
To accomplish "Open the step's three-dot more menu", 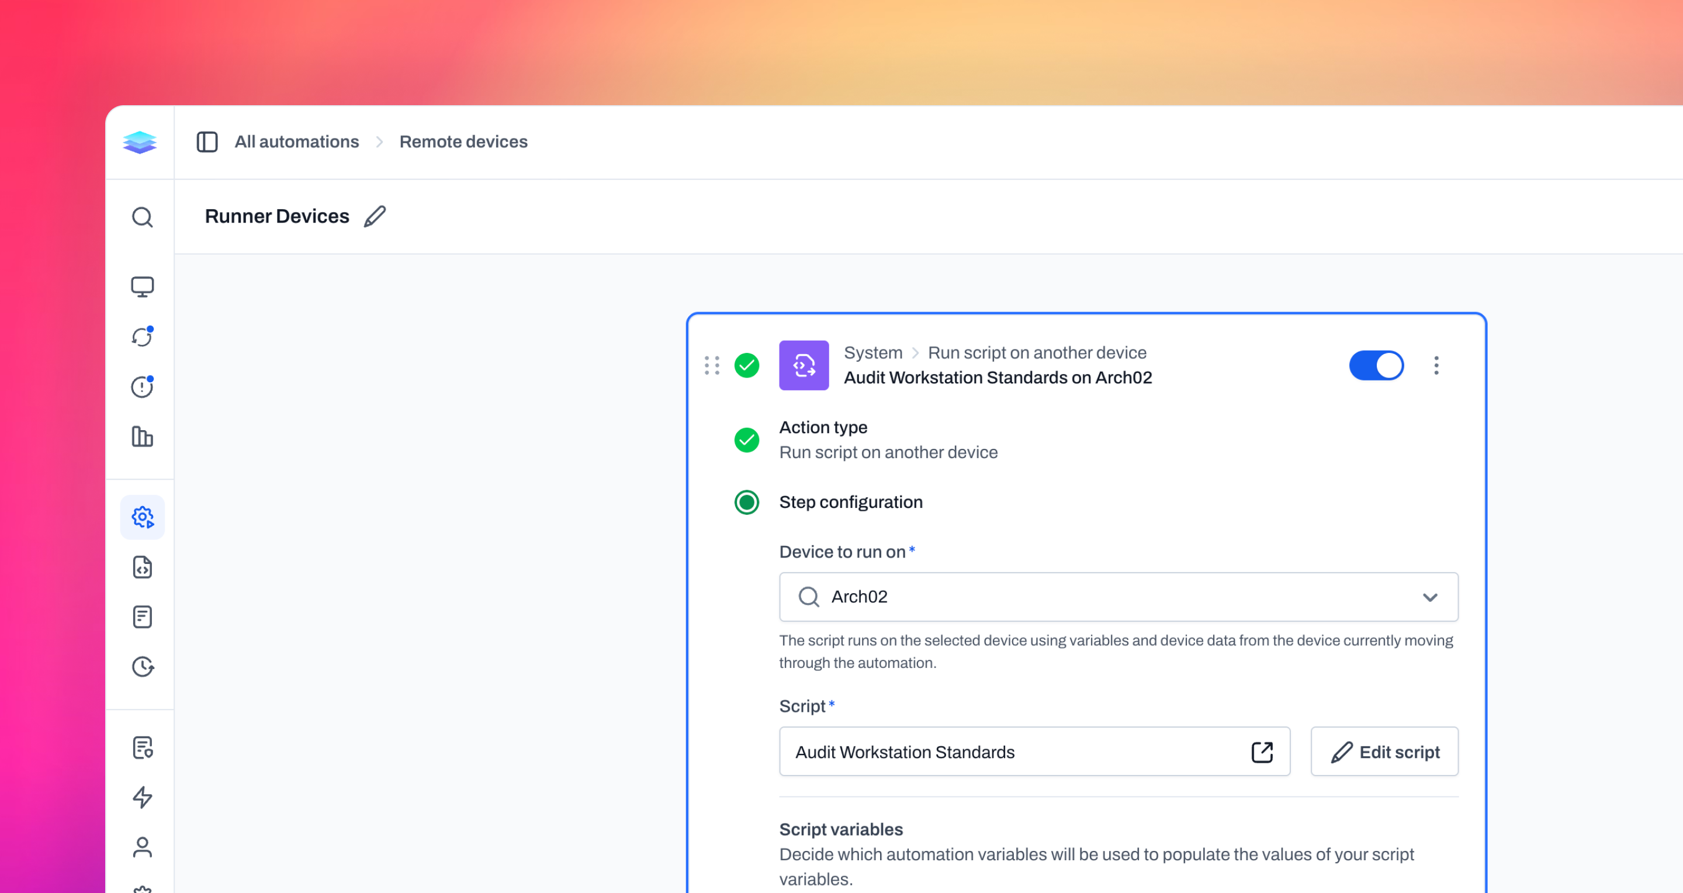I will pyautogui.click(x=1436, y=365).
